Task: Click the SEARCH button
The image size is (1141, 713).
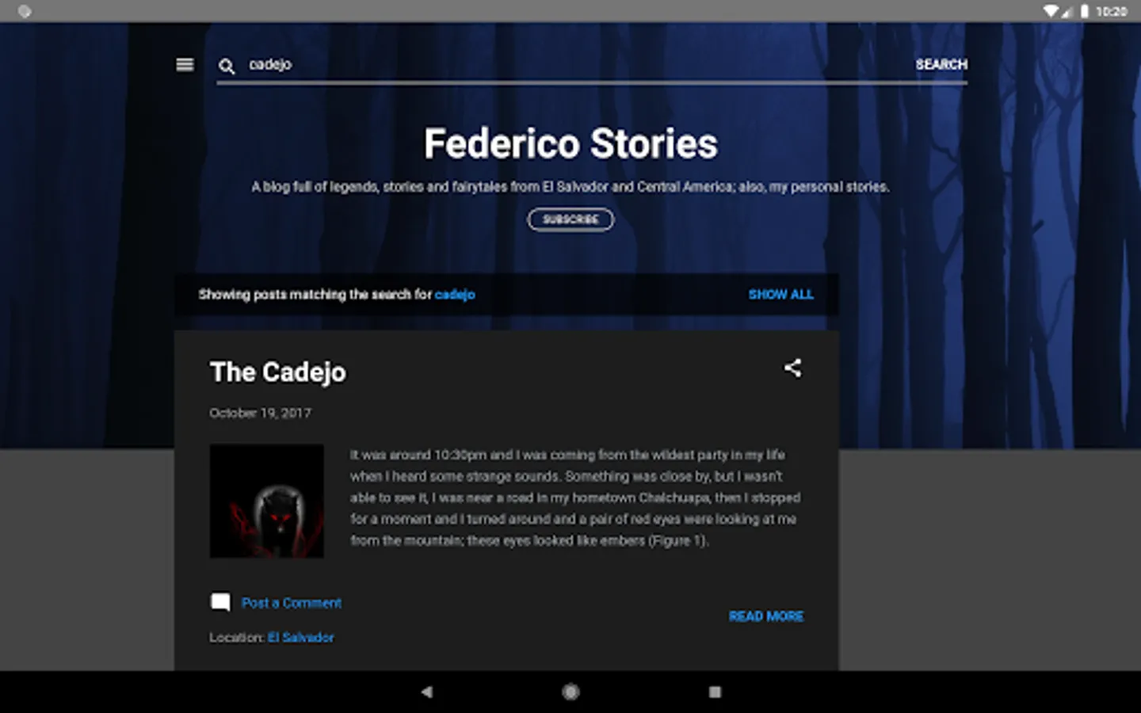Action: tap(941, 64)
